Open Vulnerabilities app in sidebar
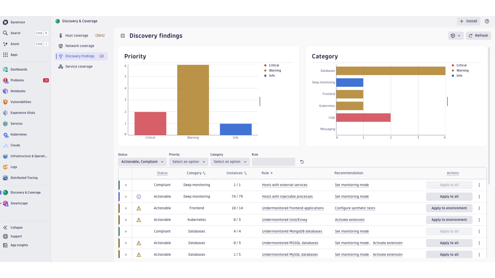This screenshot has width=495, height=278. [x=21, y=102]
